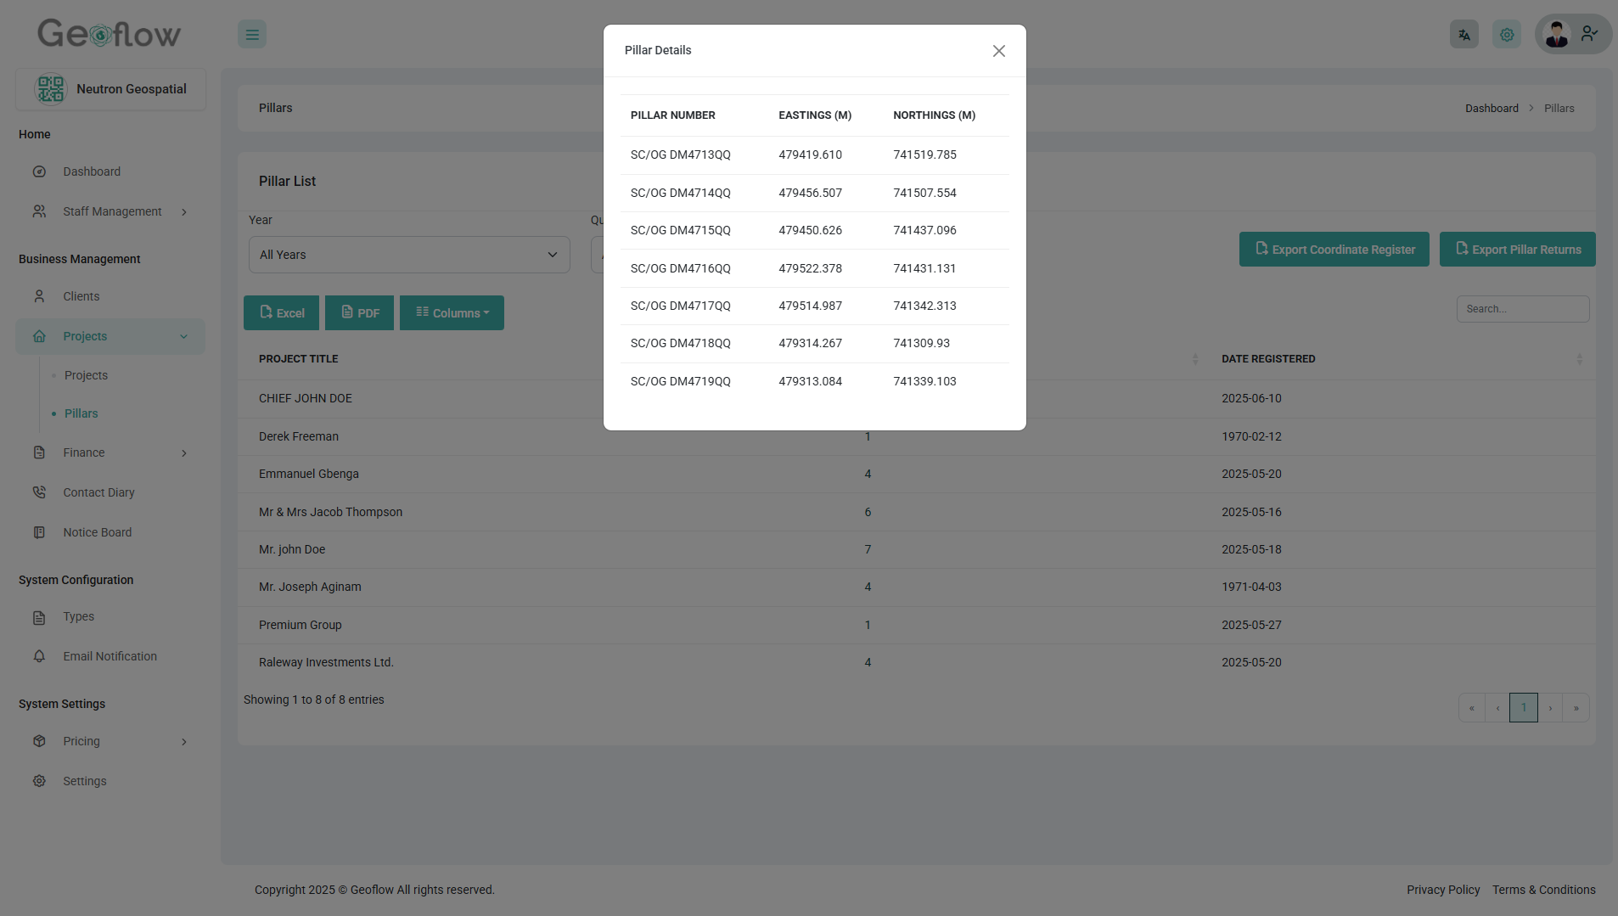Expand the Staff Management submenu

112,211
